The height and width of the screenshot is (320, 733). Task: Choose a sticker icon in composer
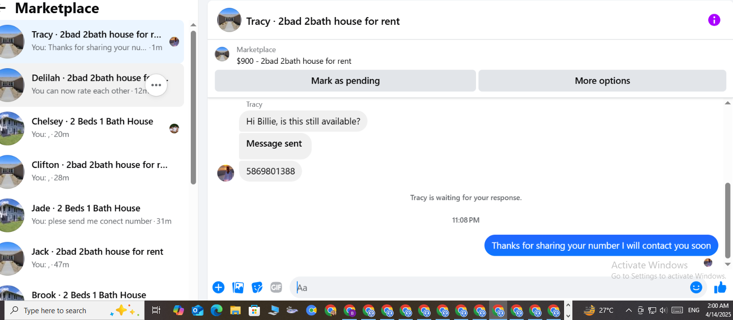[x=257, y=287]
